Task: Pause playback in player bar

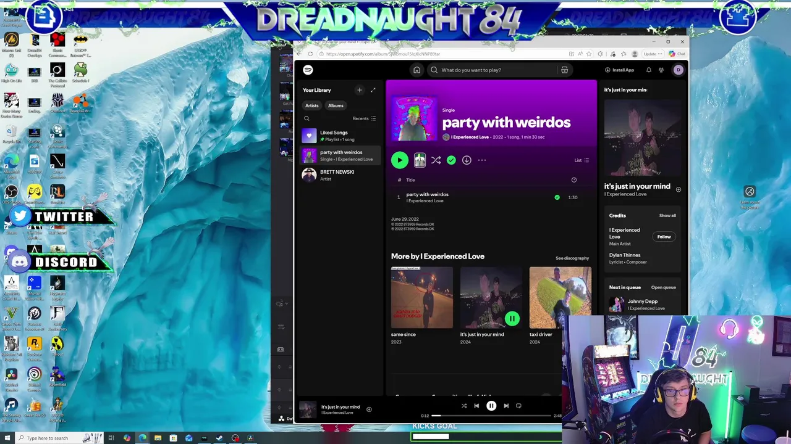Action: (x=491, y=406)
